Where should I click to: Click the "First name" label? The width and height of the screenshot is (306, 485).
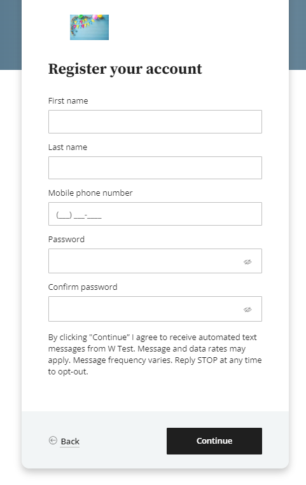(x=68, y=101)
